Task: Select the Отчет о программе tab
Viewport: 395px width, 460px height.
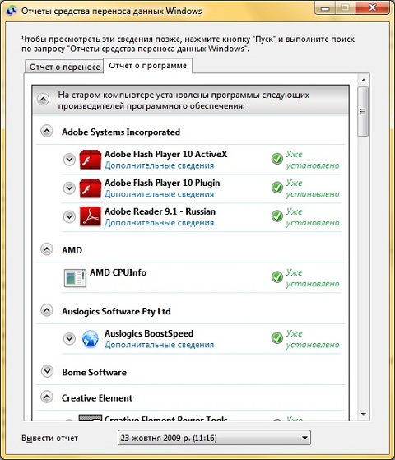Action: [x=148, y=66]
